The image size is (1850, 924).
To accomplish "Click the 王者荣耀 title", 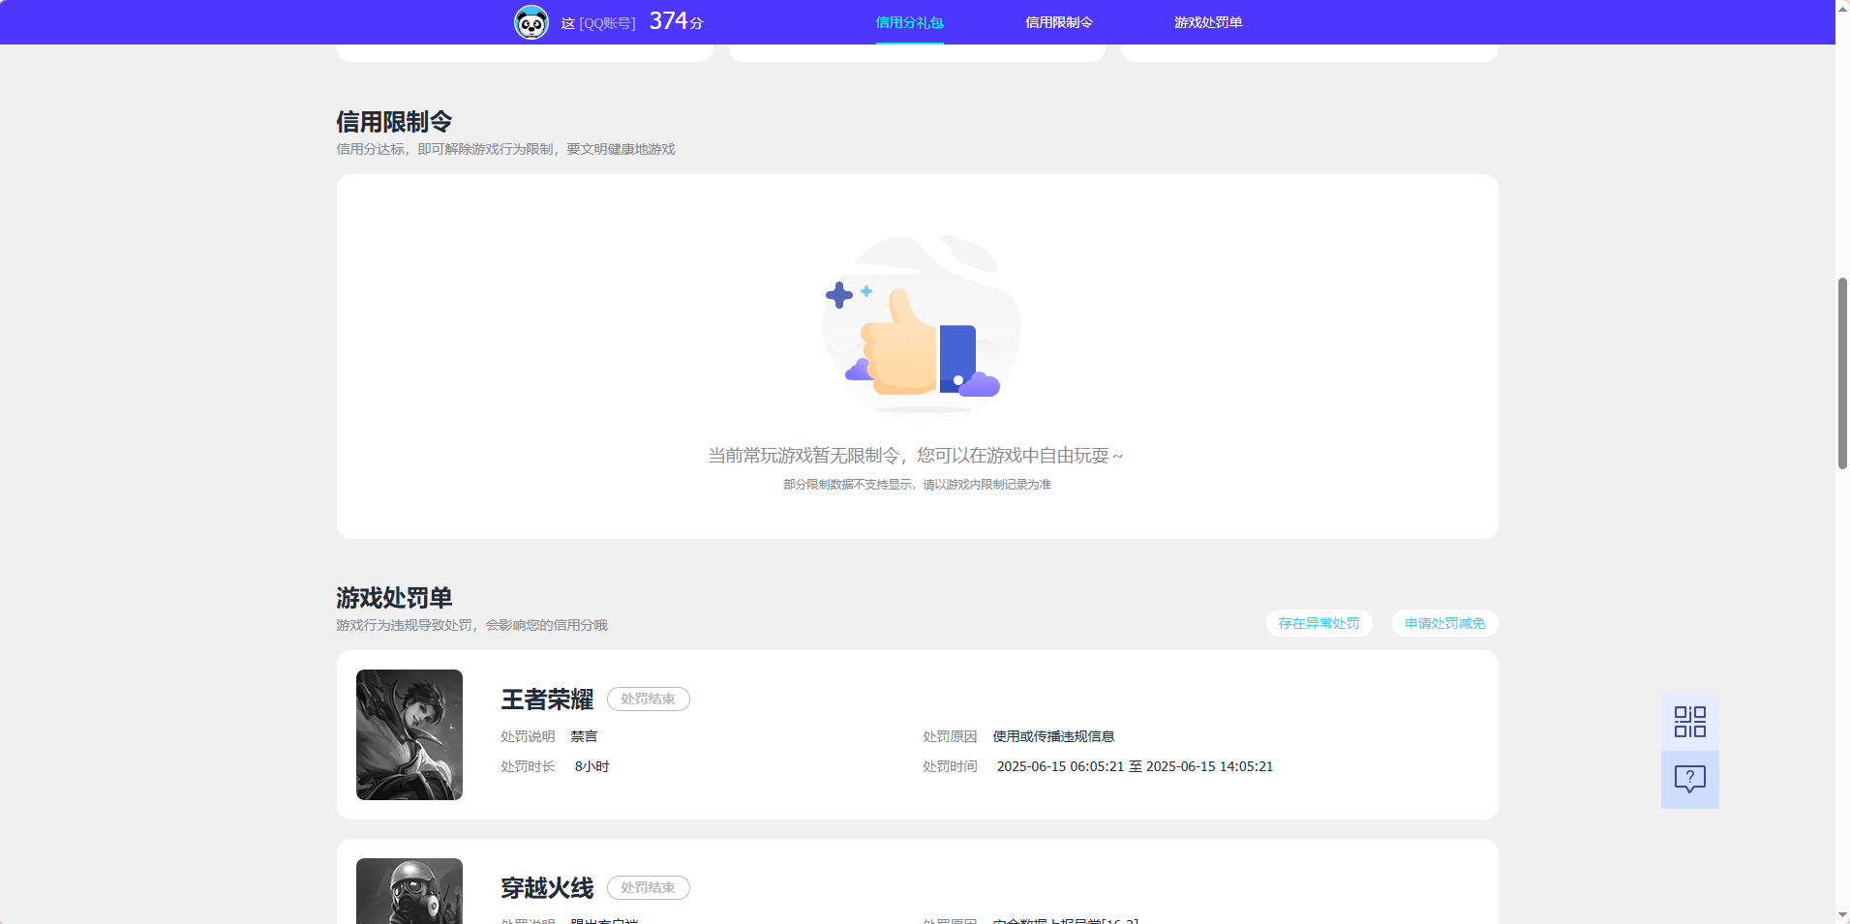I will (547, 700).
